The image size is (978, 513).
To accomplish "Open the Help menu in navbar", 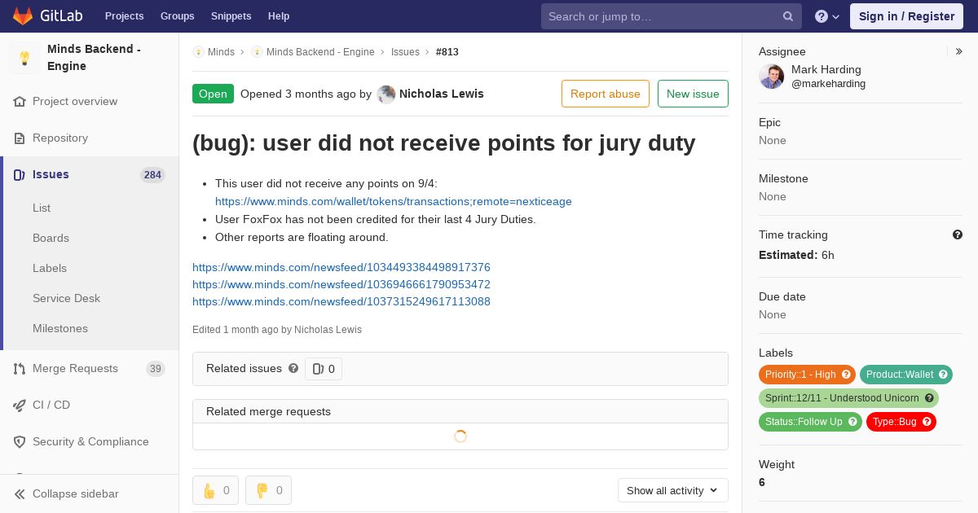I will pos(279,16).
